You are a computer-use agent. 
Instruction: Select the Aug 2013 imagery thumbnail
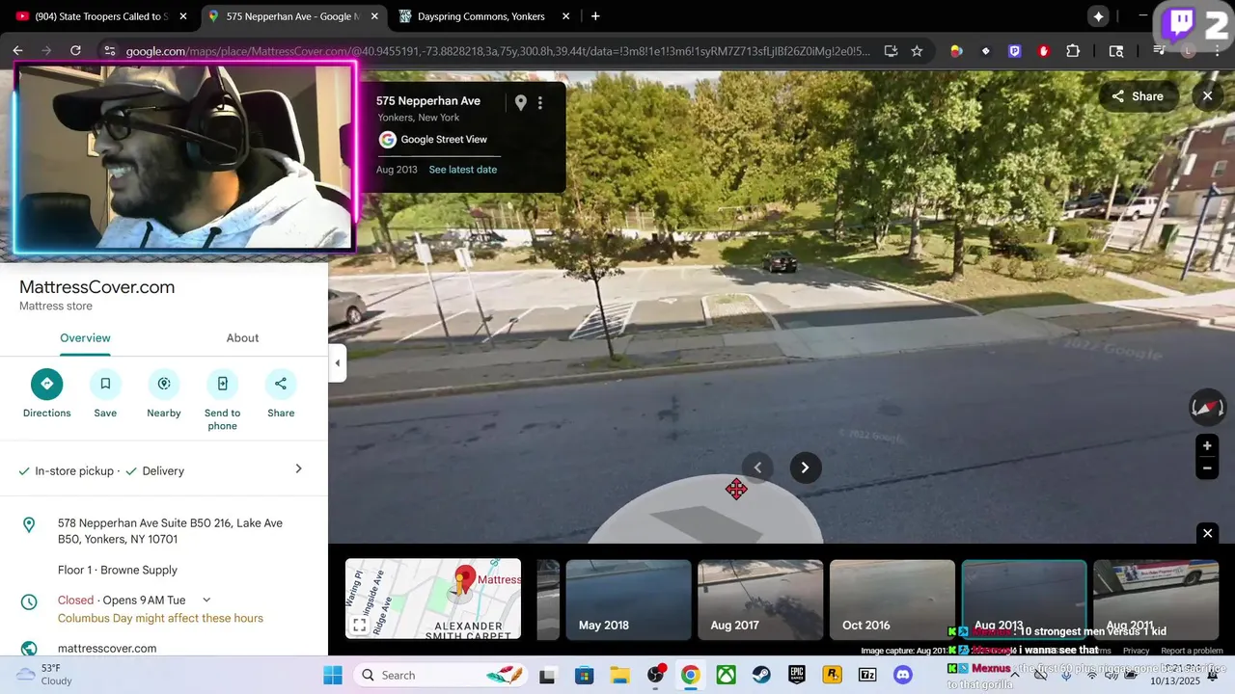click(1024, 600)
